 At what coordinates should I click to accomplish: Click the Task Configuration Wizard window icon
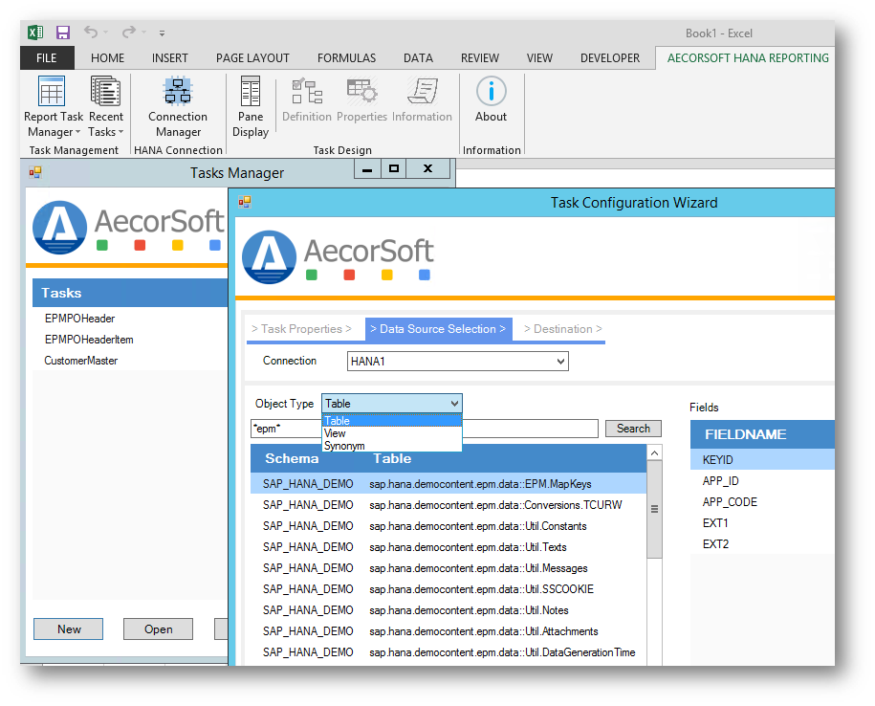[x=245, y=202]
